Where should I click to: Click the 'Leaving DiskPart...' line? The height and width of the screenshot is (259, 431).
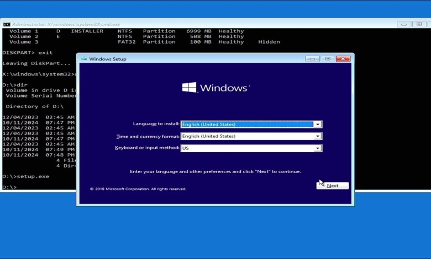[x=36, y=63]
